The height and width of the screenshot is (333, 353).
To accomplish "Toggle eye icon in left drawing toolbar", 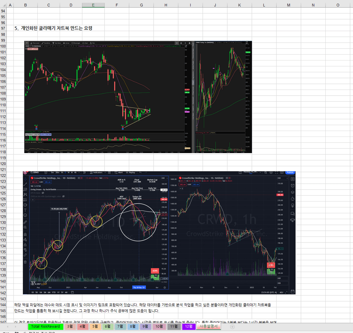I will (x=25, y=250).
